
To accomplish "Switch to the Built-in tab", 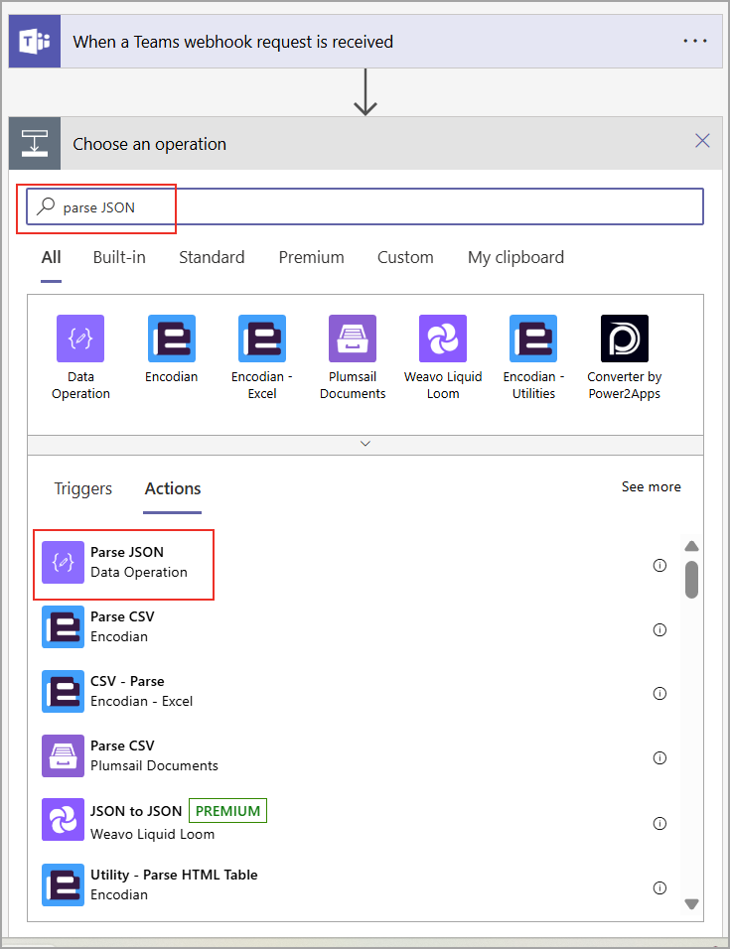I will 119,257.
